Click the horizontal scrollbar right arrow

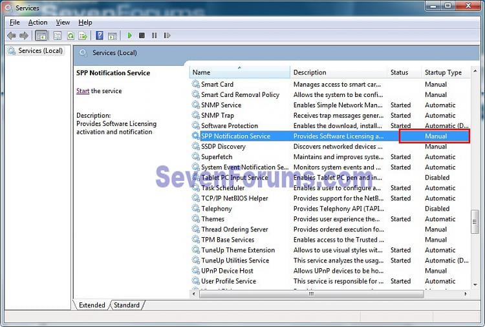(466, 294)
